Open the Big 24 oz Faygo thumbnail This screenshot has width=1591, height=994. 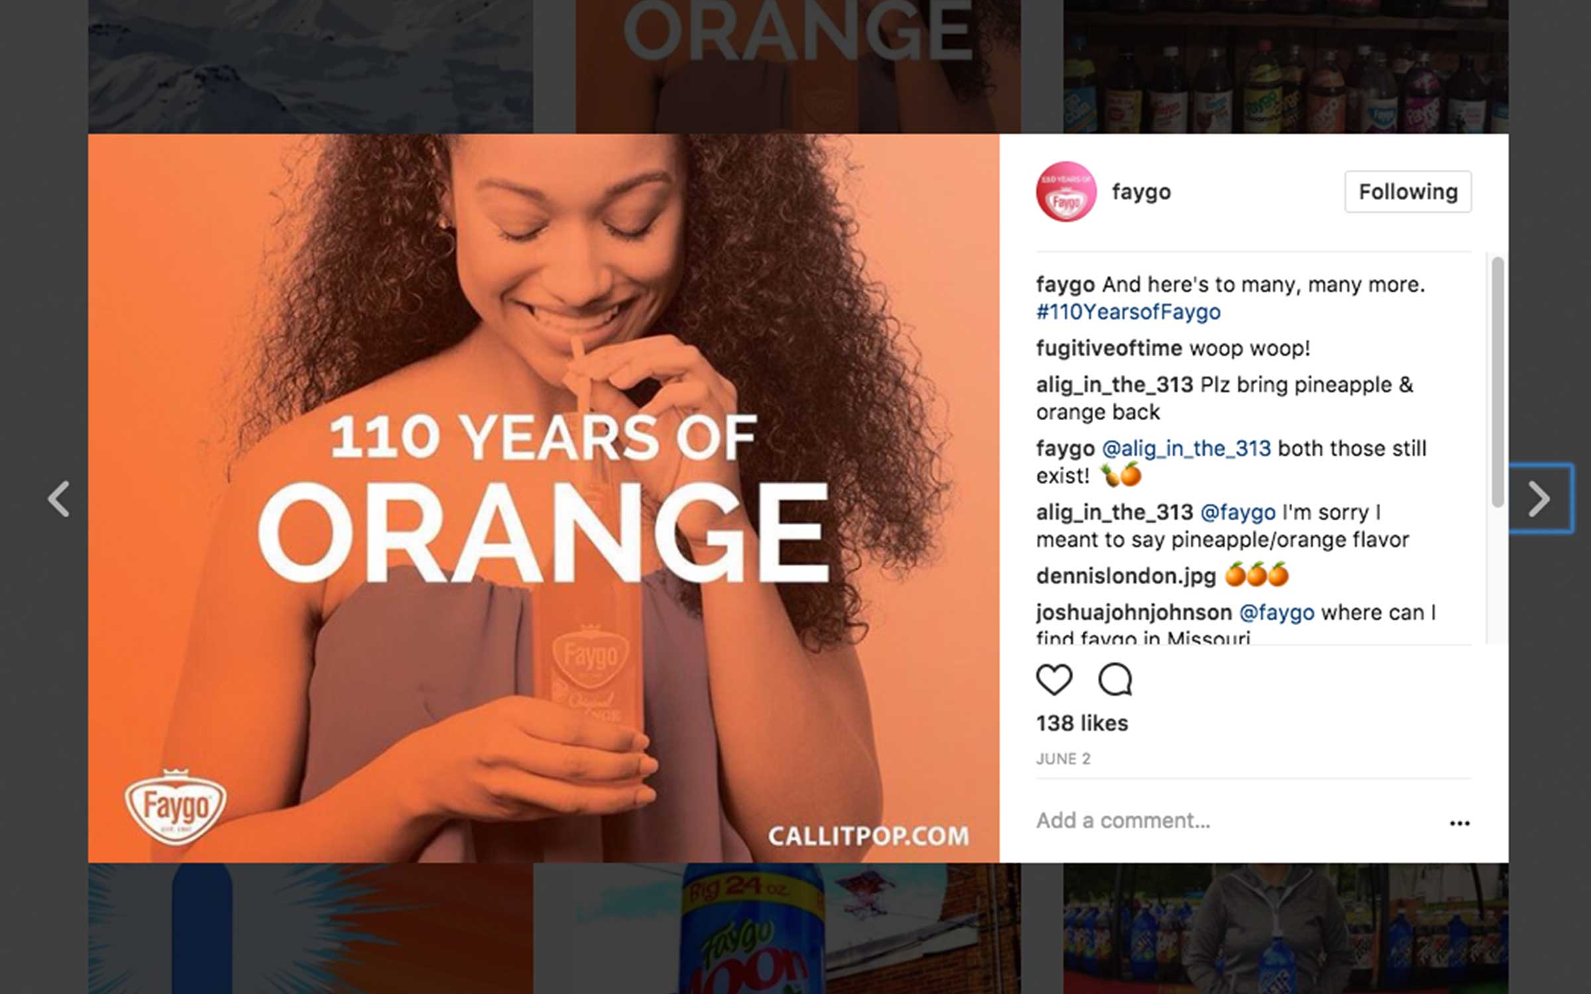[777, 928]
